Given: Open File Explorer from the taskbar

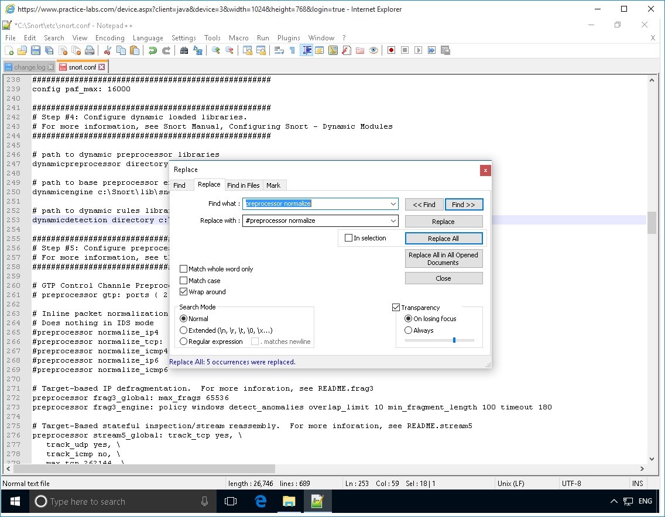Looking at the screenshot, I should tap(289, 501).
